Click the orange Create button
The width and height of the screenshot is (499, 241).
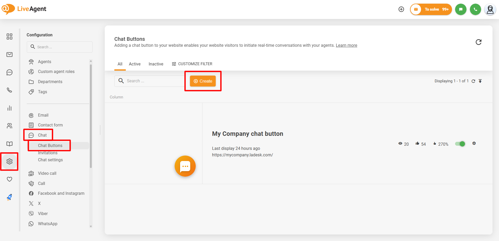[x=203, y=81]
